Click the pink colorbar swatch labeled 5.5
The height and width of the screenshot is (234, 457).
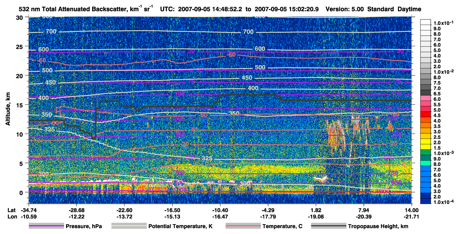tap(426, 103)
